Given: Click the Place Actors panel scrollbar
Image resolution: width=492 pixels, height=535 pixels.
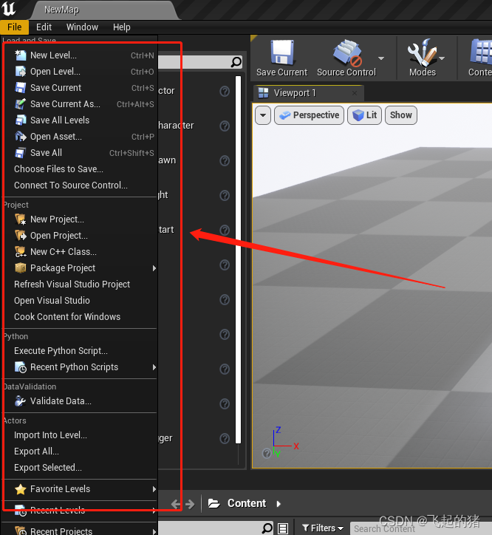Looking at the screenshot, I should (x=238, y=260).
